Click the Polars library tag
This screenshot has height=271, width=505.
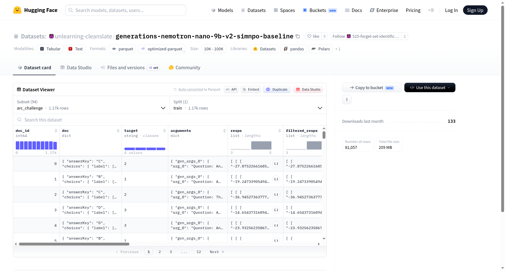(321, 49)
